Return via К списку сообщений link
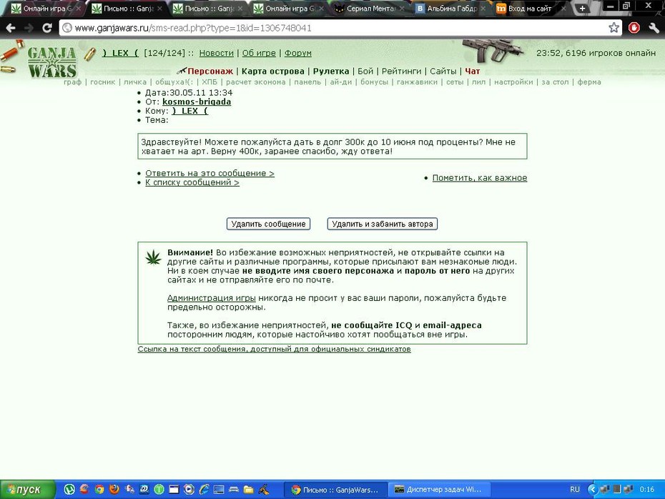Viewport: 665px width, 499px height. tap(192, 183)
